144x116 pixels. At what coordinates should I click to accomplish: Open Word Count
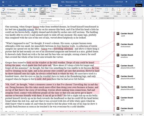tap(12, 13)
